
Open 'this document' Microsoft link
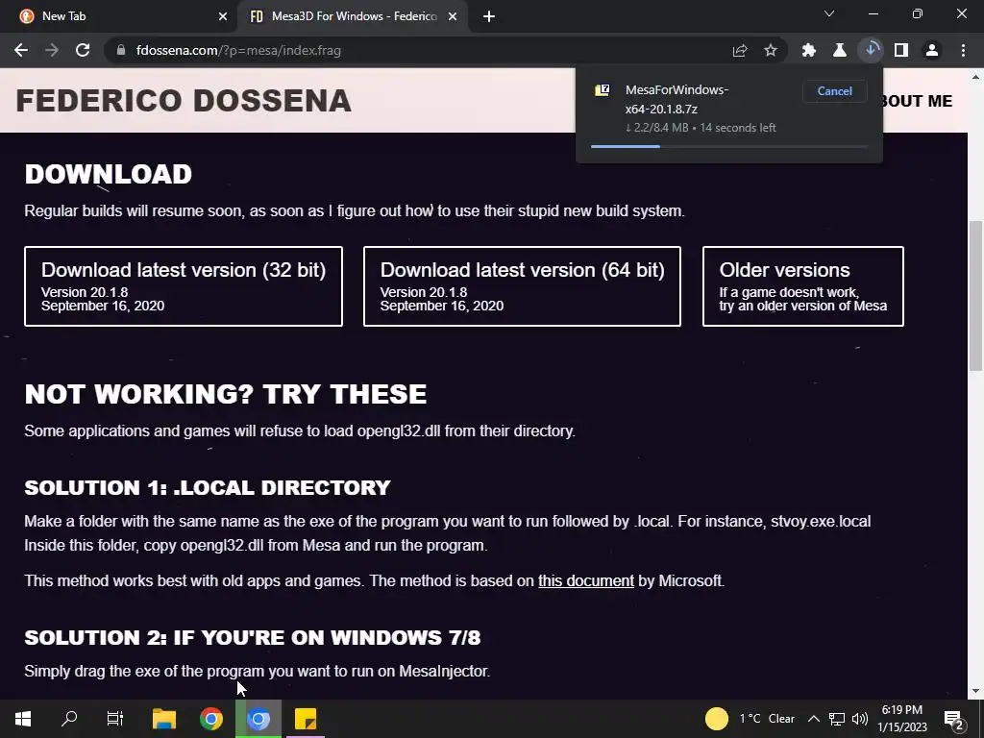click(585, 580)
